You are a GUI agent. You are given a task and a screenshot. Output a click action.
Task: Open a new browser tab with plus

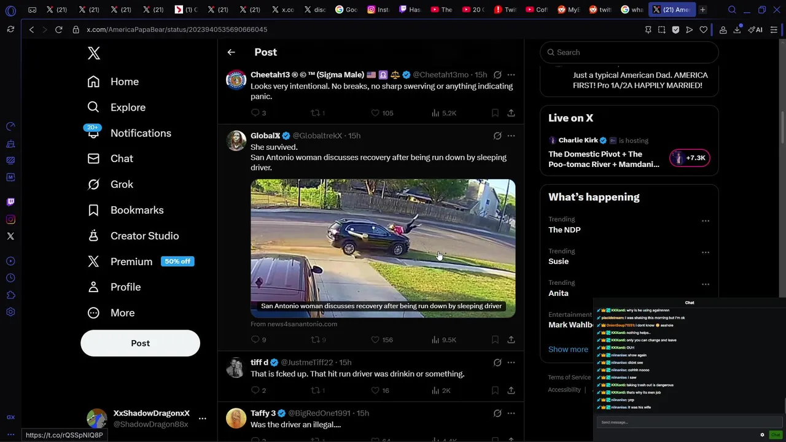[702, 9]
